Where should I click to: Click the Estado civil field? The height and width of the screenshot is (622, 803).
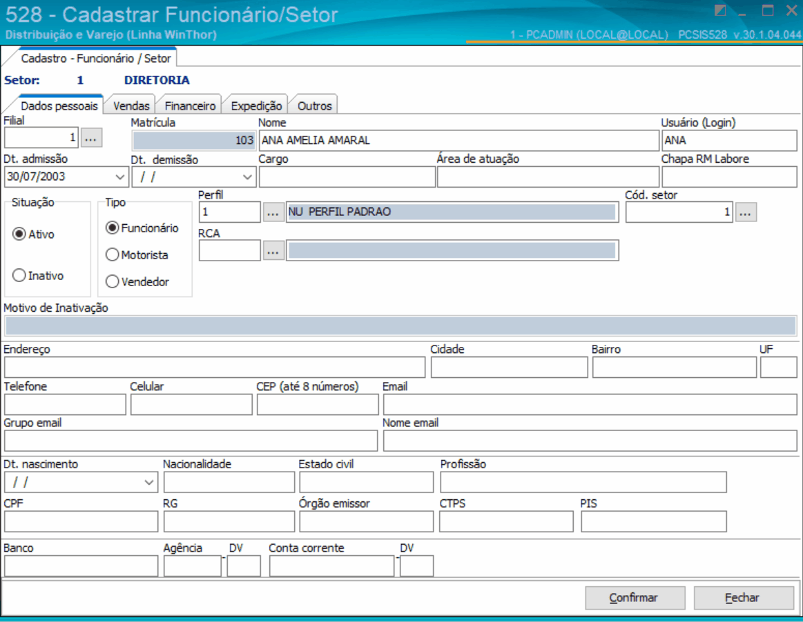coord(366,482)
